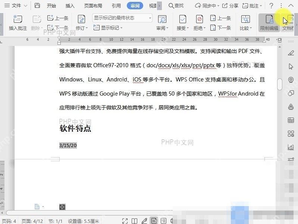Image resolution: width=298 pixels, height=224 pixels.
Task: Click the 分享 share button
Action: [x=230, y=6]
